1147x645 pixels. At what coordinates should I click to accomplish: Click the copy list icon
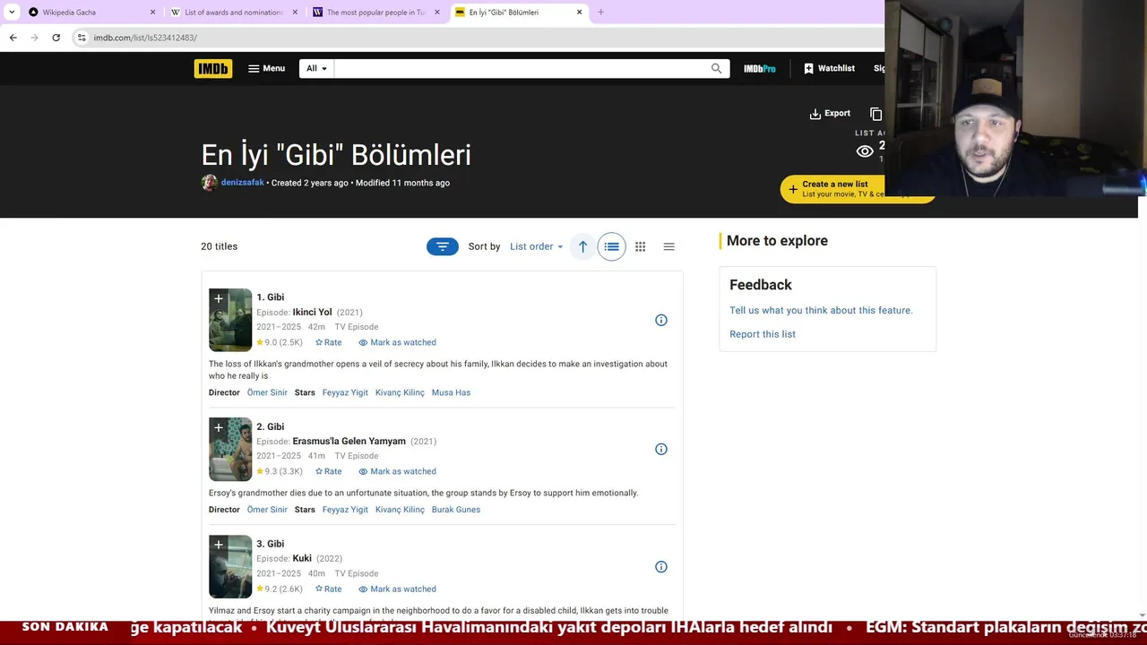(x=875, y=114)
